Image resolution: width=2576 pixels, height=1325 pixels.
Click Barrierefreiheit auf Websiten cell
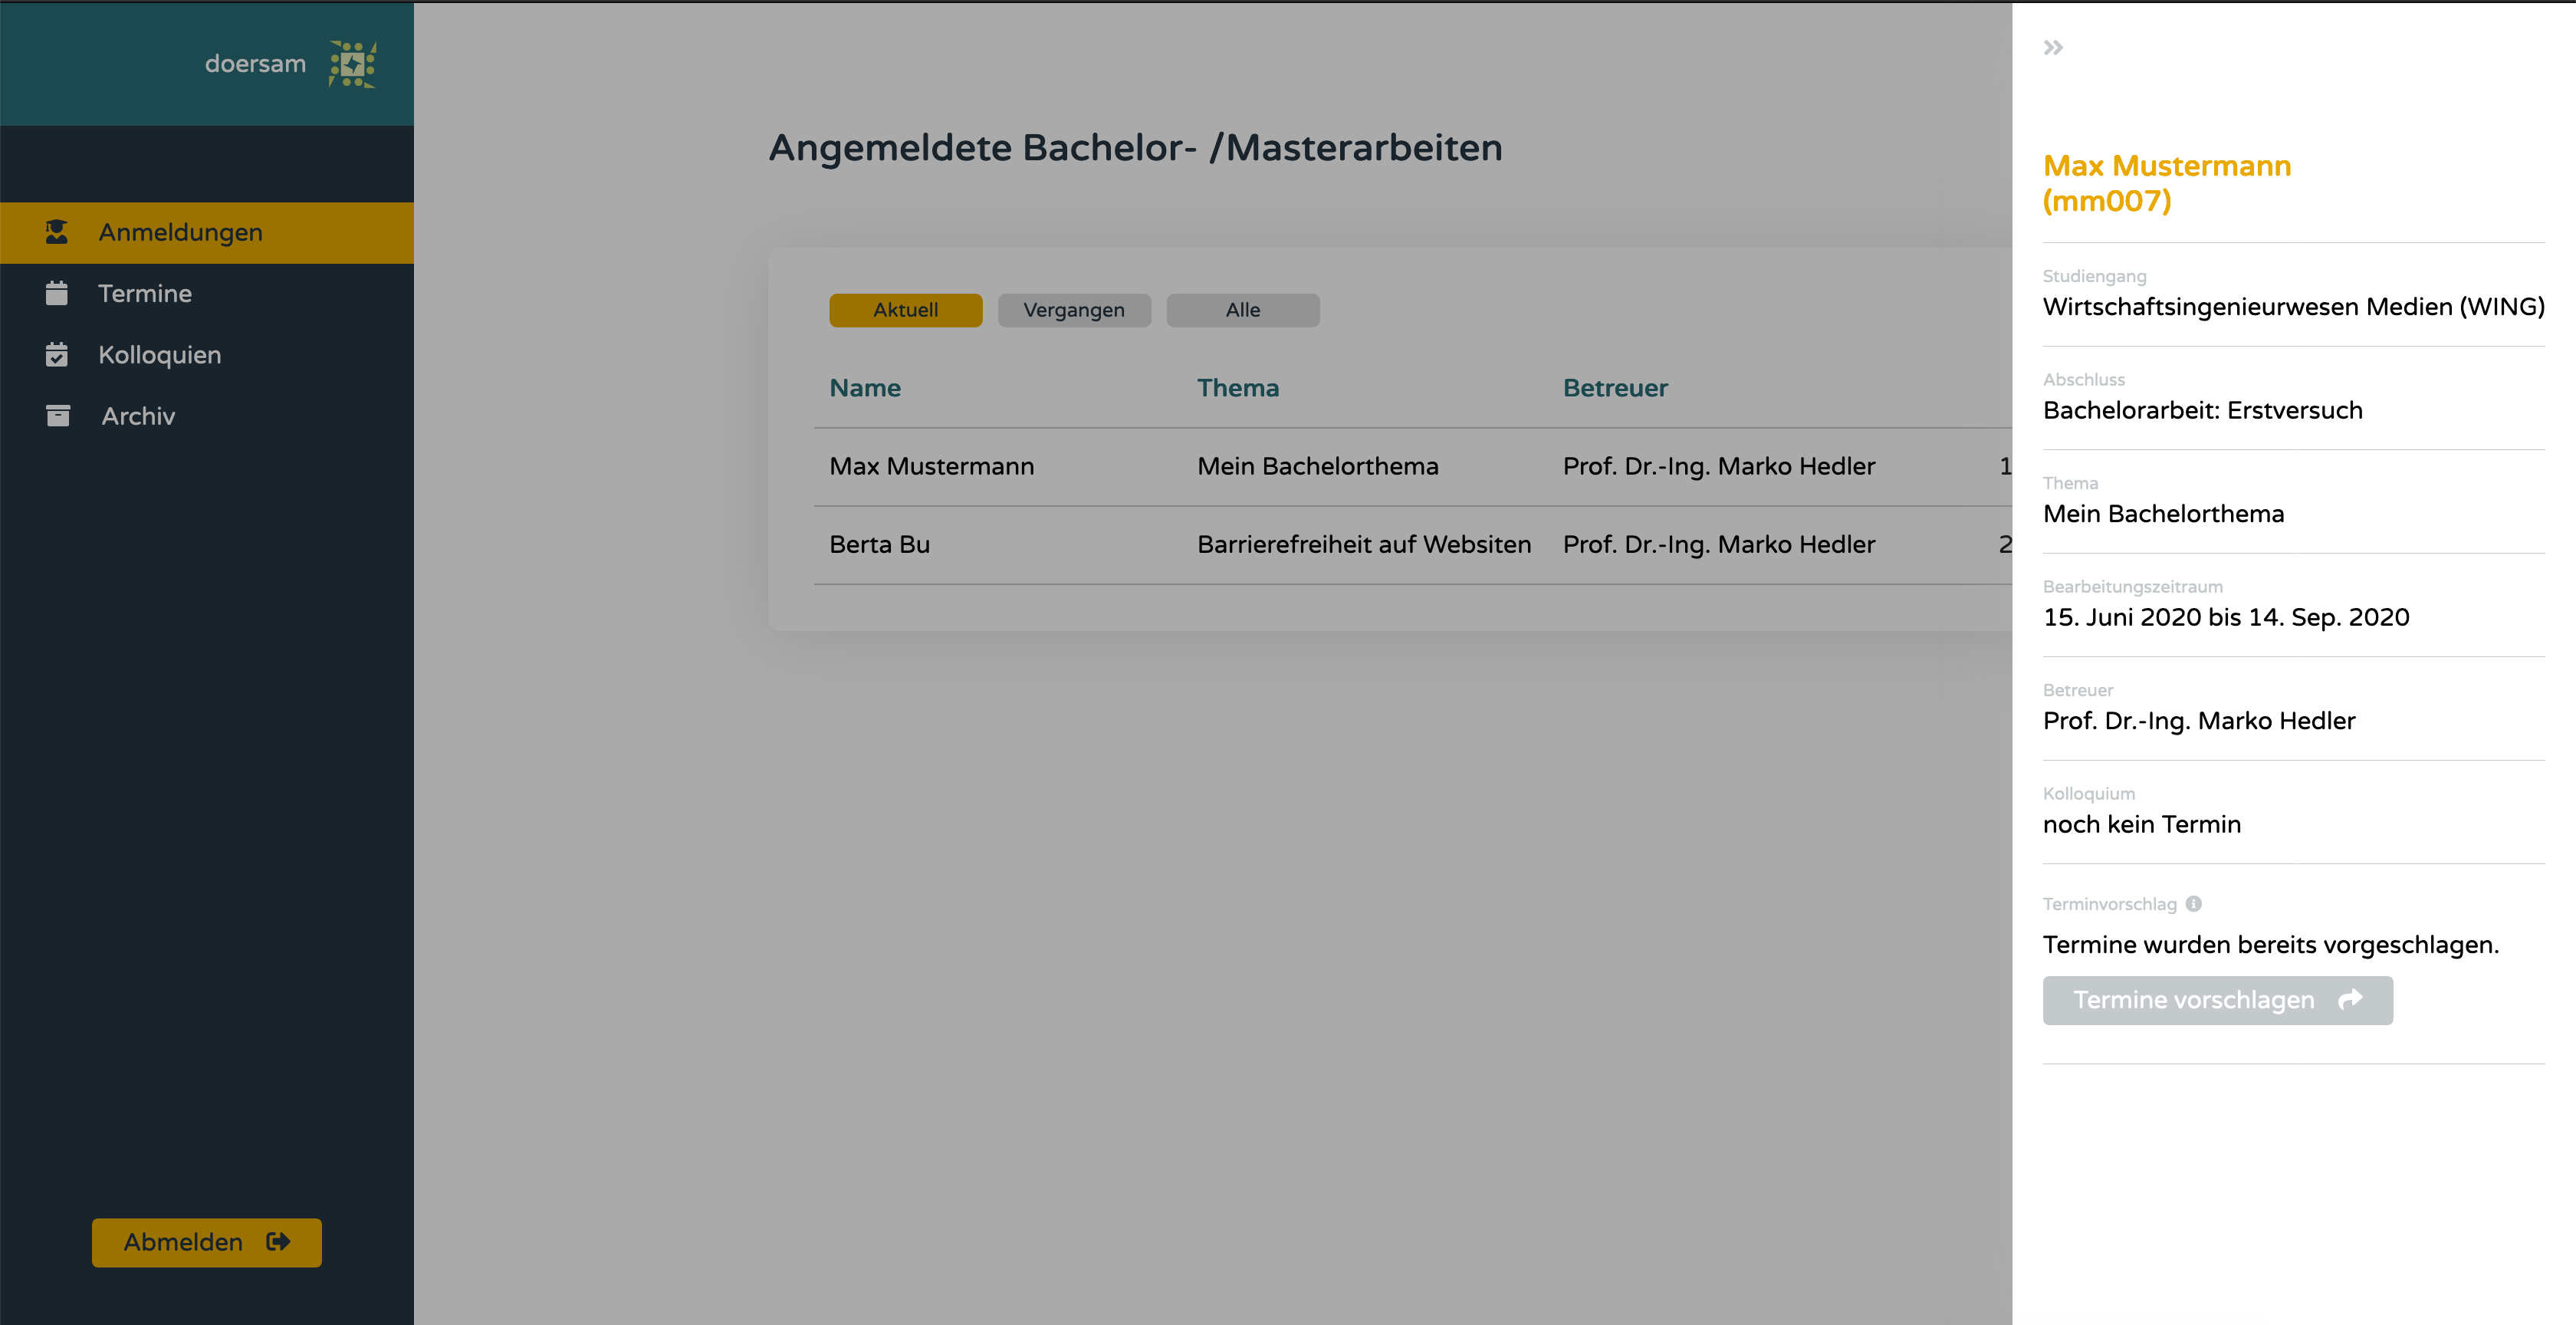1364,545
